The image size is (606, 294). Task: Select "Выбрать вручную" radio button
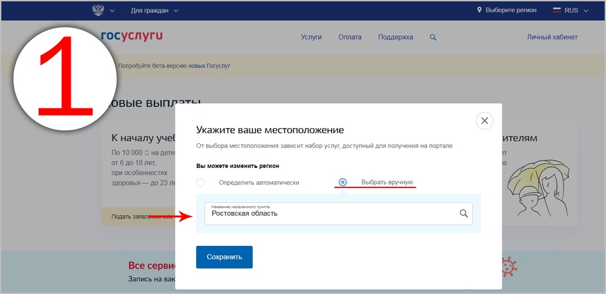pos(343,182)
